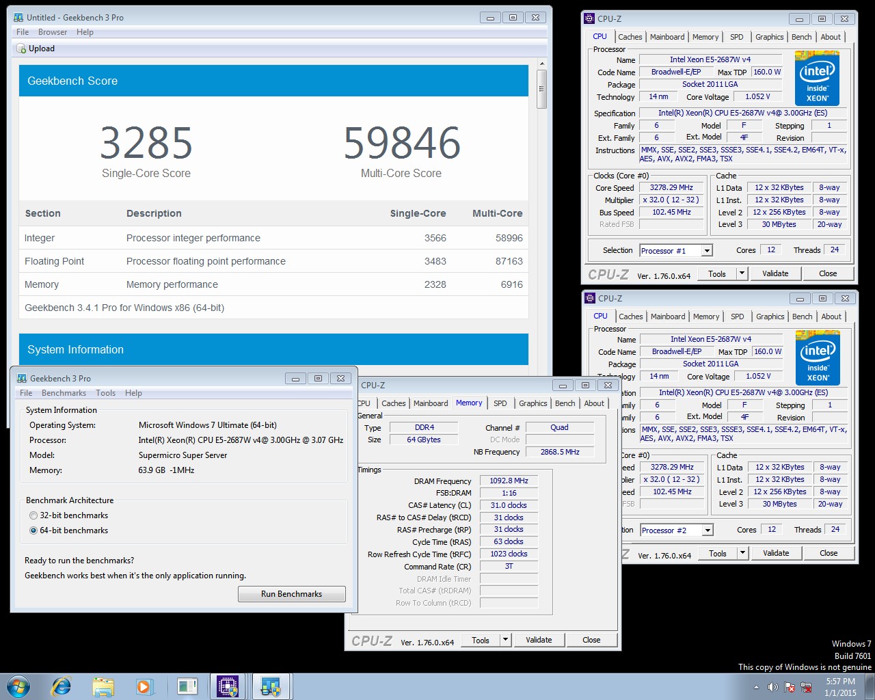
Task: Open the Processor #2 selection dropdown
Action: coord(708,530)
